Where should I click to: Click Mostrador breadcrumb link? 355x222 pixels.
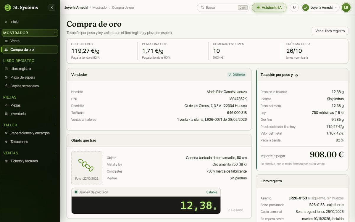pyautogui.click(x=100, y=7)
